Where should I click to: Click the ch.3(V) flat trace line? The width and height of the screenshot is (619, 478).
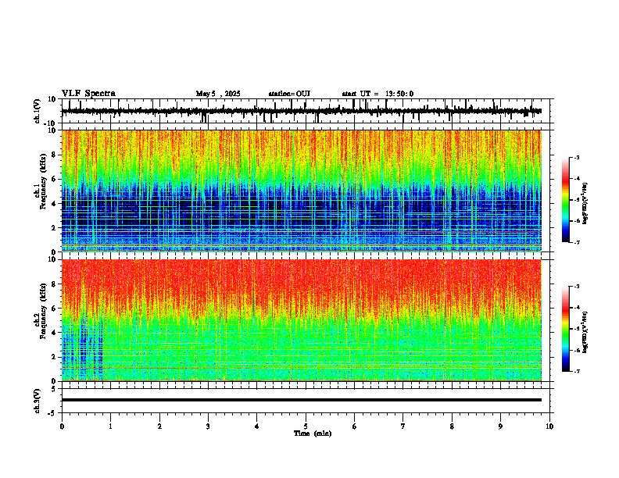click(302, 400)
